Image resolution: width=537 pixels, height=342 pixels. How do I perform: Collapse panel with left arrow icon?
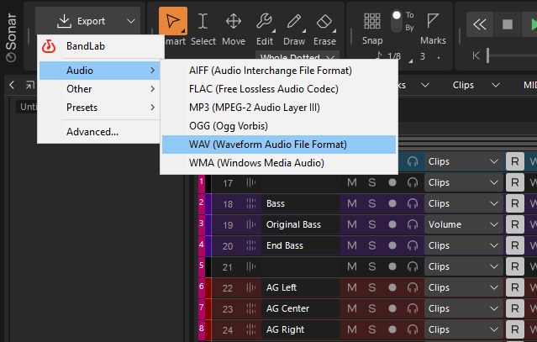pos(12,85)
